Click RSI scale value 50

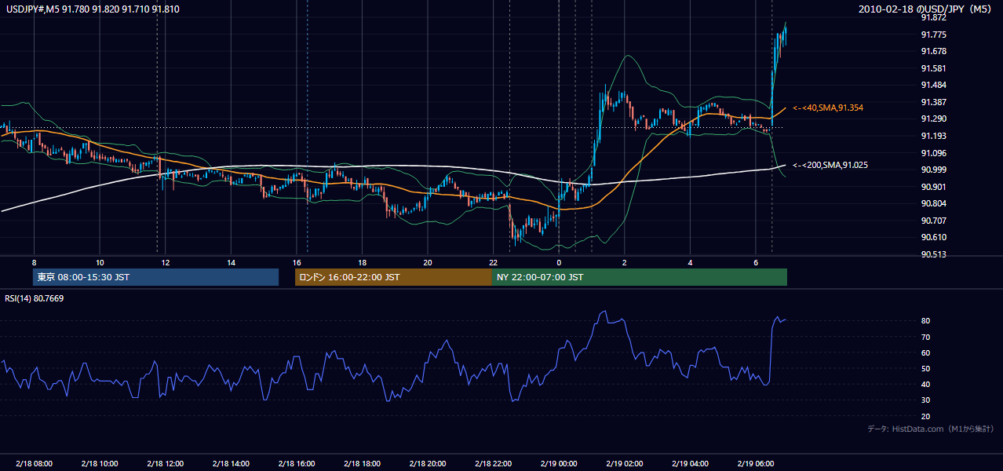(x=926, y=368)
